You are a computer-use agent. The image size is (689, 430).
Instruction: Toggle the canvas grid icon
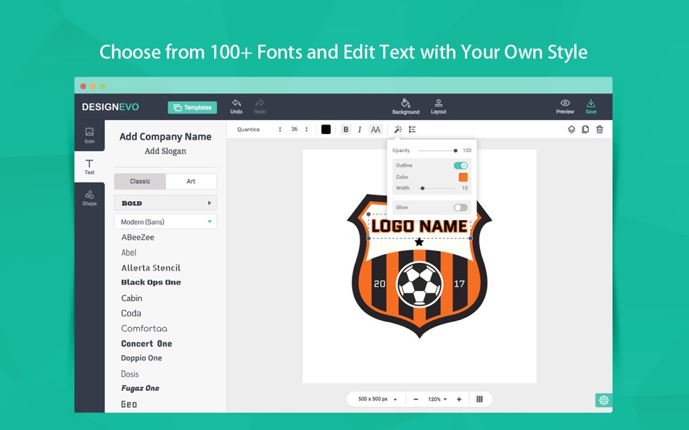coord(479,400)
